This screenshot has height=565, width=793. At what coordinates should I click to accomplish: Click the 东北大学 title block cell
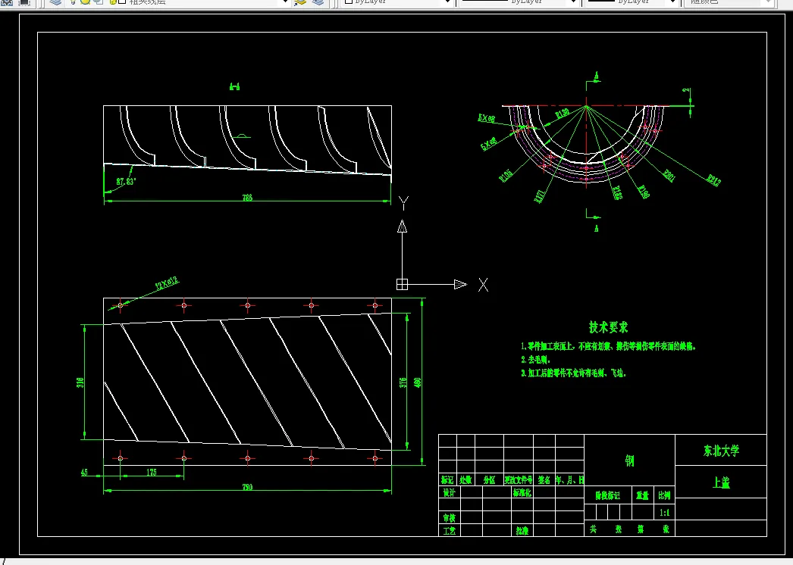coord(721,451)
